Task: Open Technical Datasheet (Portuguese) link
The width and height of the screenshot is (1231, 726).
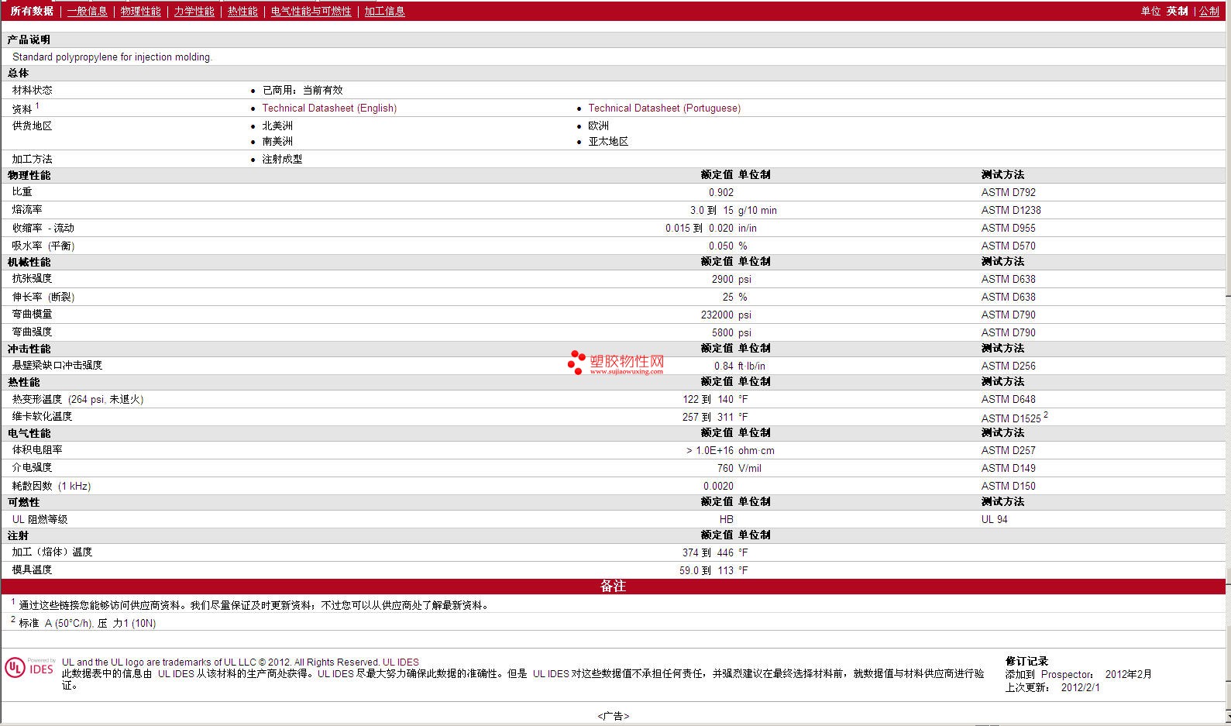Action: [x=665, y=108]
